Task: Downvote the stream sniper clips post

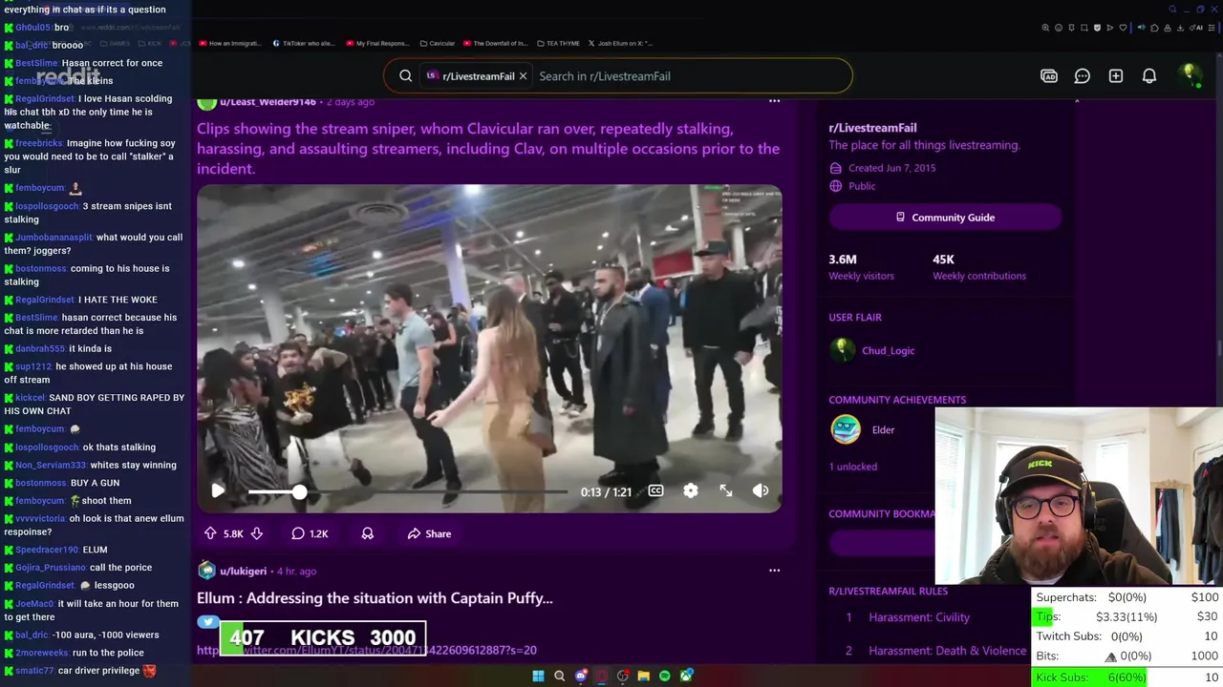Action: (x=256, y=533)
